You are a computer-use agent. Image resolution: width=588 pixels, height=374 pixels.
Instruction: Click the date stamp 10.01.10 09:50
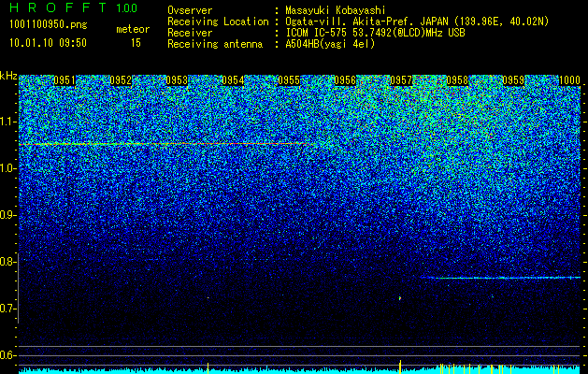click(x=48, y=43)
